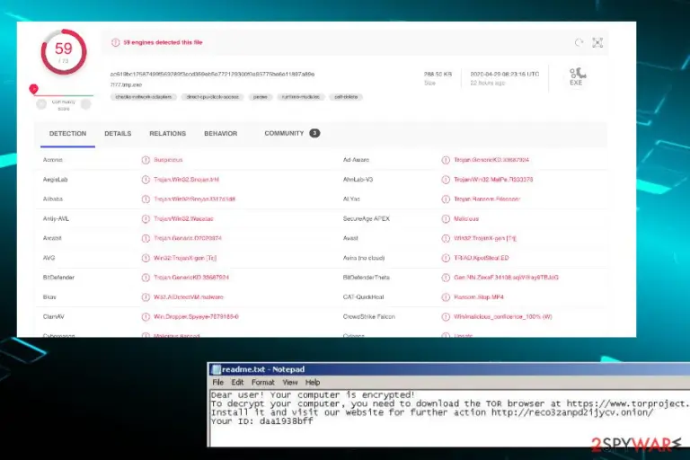Click the Notepad icon in readme.txt title bar
The image size is (690, 460).
(216, 370)
